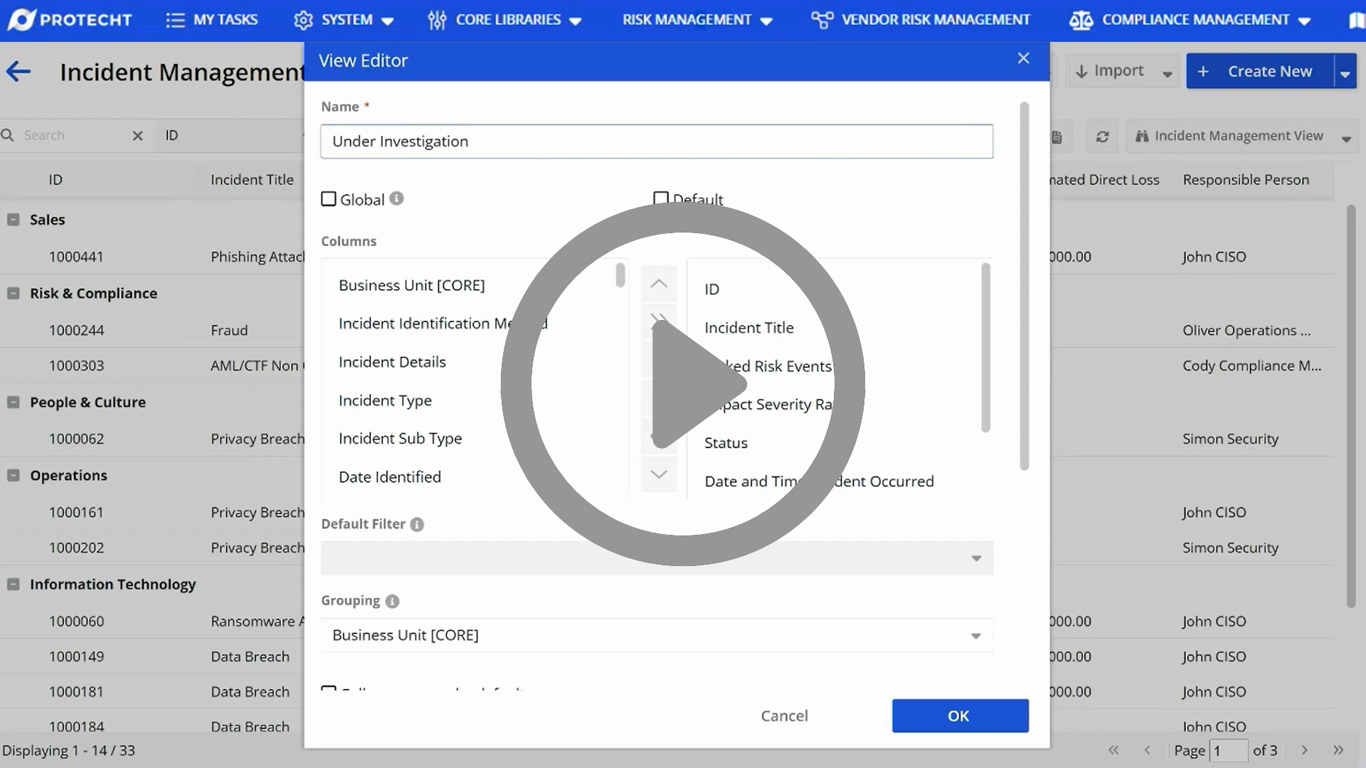Viewport: 1366px width, 768px height.
Task: Click the Protecht logo
Action: [x=69, y=19]
